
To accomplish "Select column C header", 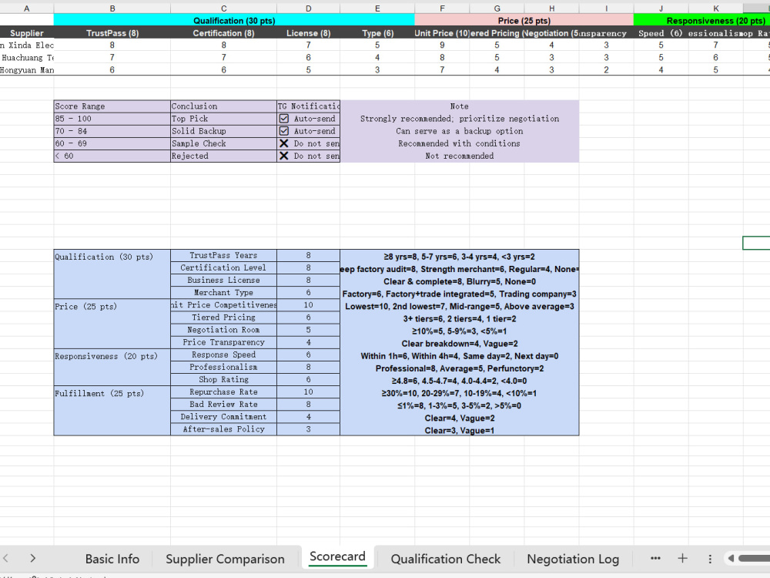I will [224, 8].
